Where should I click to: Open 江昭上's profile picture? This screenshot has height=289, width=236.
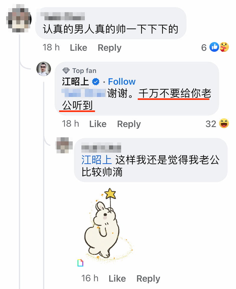click(44, 69)
